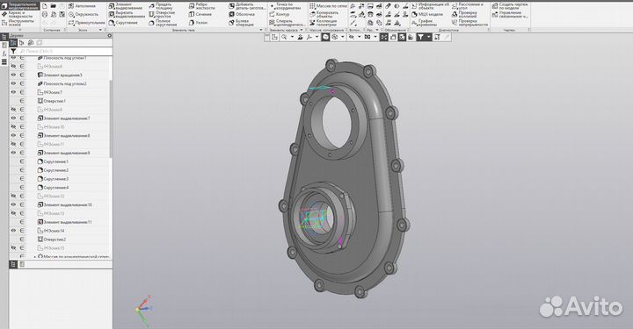Toggle visibility eye for Элемент выдавливания:8

point(13,135)
